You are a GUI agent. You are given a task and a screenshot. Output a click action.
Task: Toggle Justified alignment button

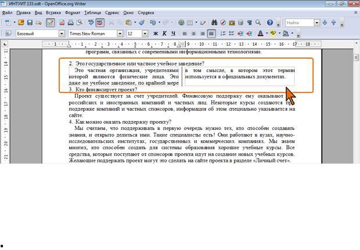(211, 34)
